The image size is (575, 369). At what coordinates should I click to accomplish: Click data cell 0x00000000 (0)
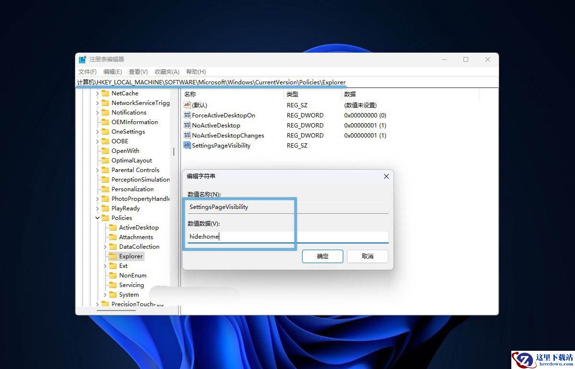(x=365, y=115)
